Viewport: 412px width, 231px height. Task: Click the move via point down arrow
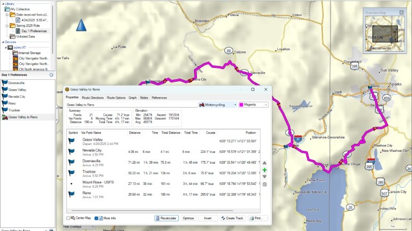(x=264, y=177)
